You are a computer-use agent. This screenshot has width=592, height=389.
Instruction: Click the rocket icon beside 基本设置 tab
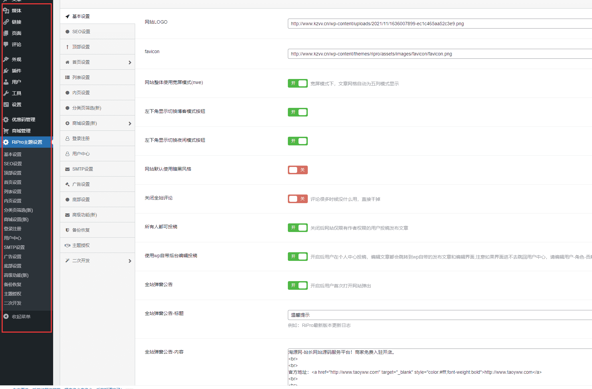(67, 16)
